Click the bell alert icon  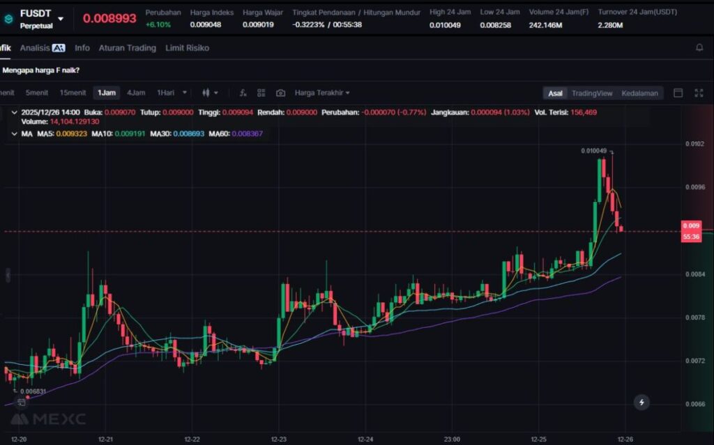(x=699, y=48)
